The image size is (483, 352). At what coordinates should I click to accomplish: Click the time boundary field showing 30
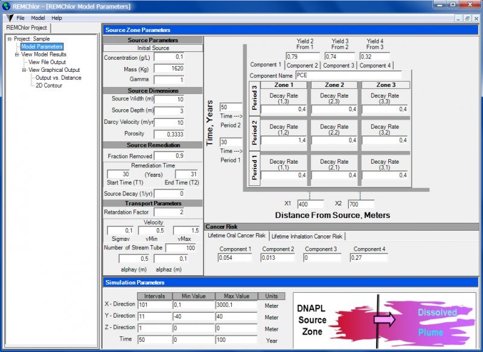[x=231, y=142]
